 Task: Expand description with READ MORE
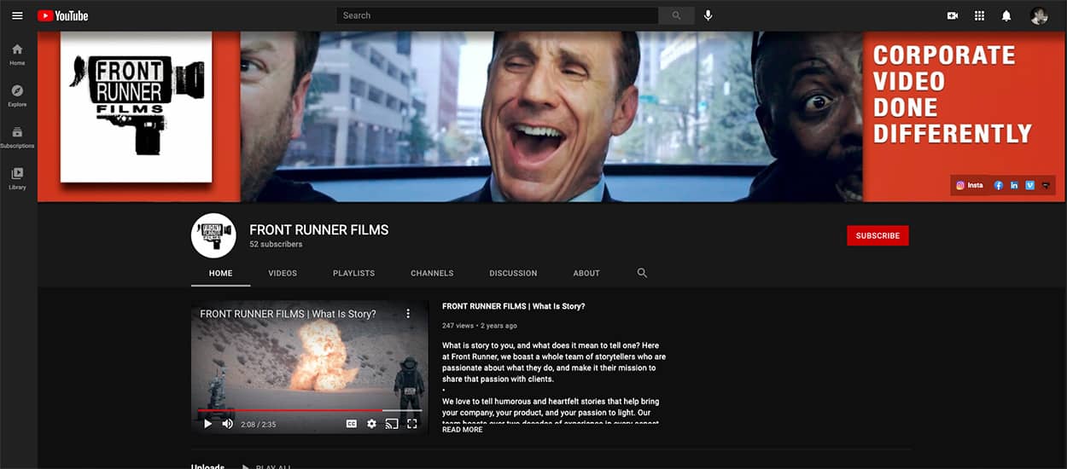(x=462, y=430)
